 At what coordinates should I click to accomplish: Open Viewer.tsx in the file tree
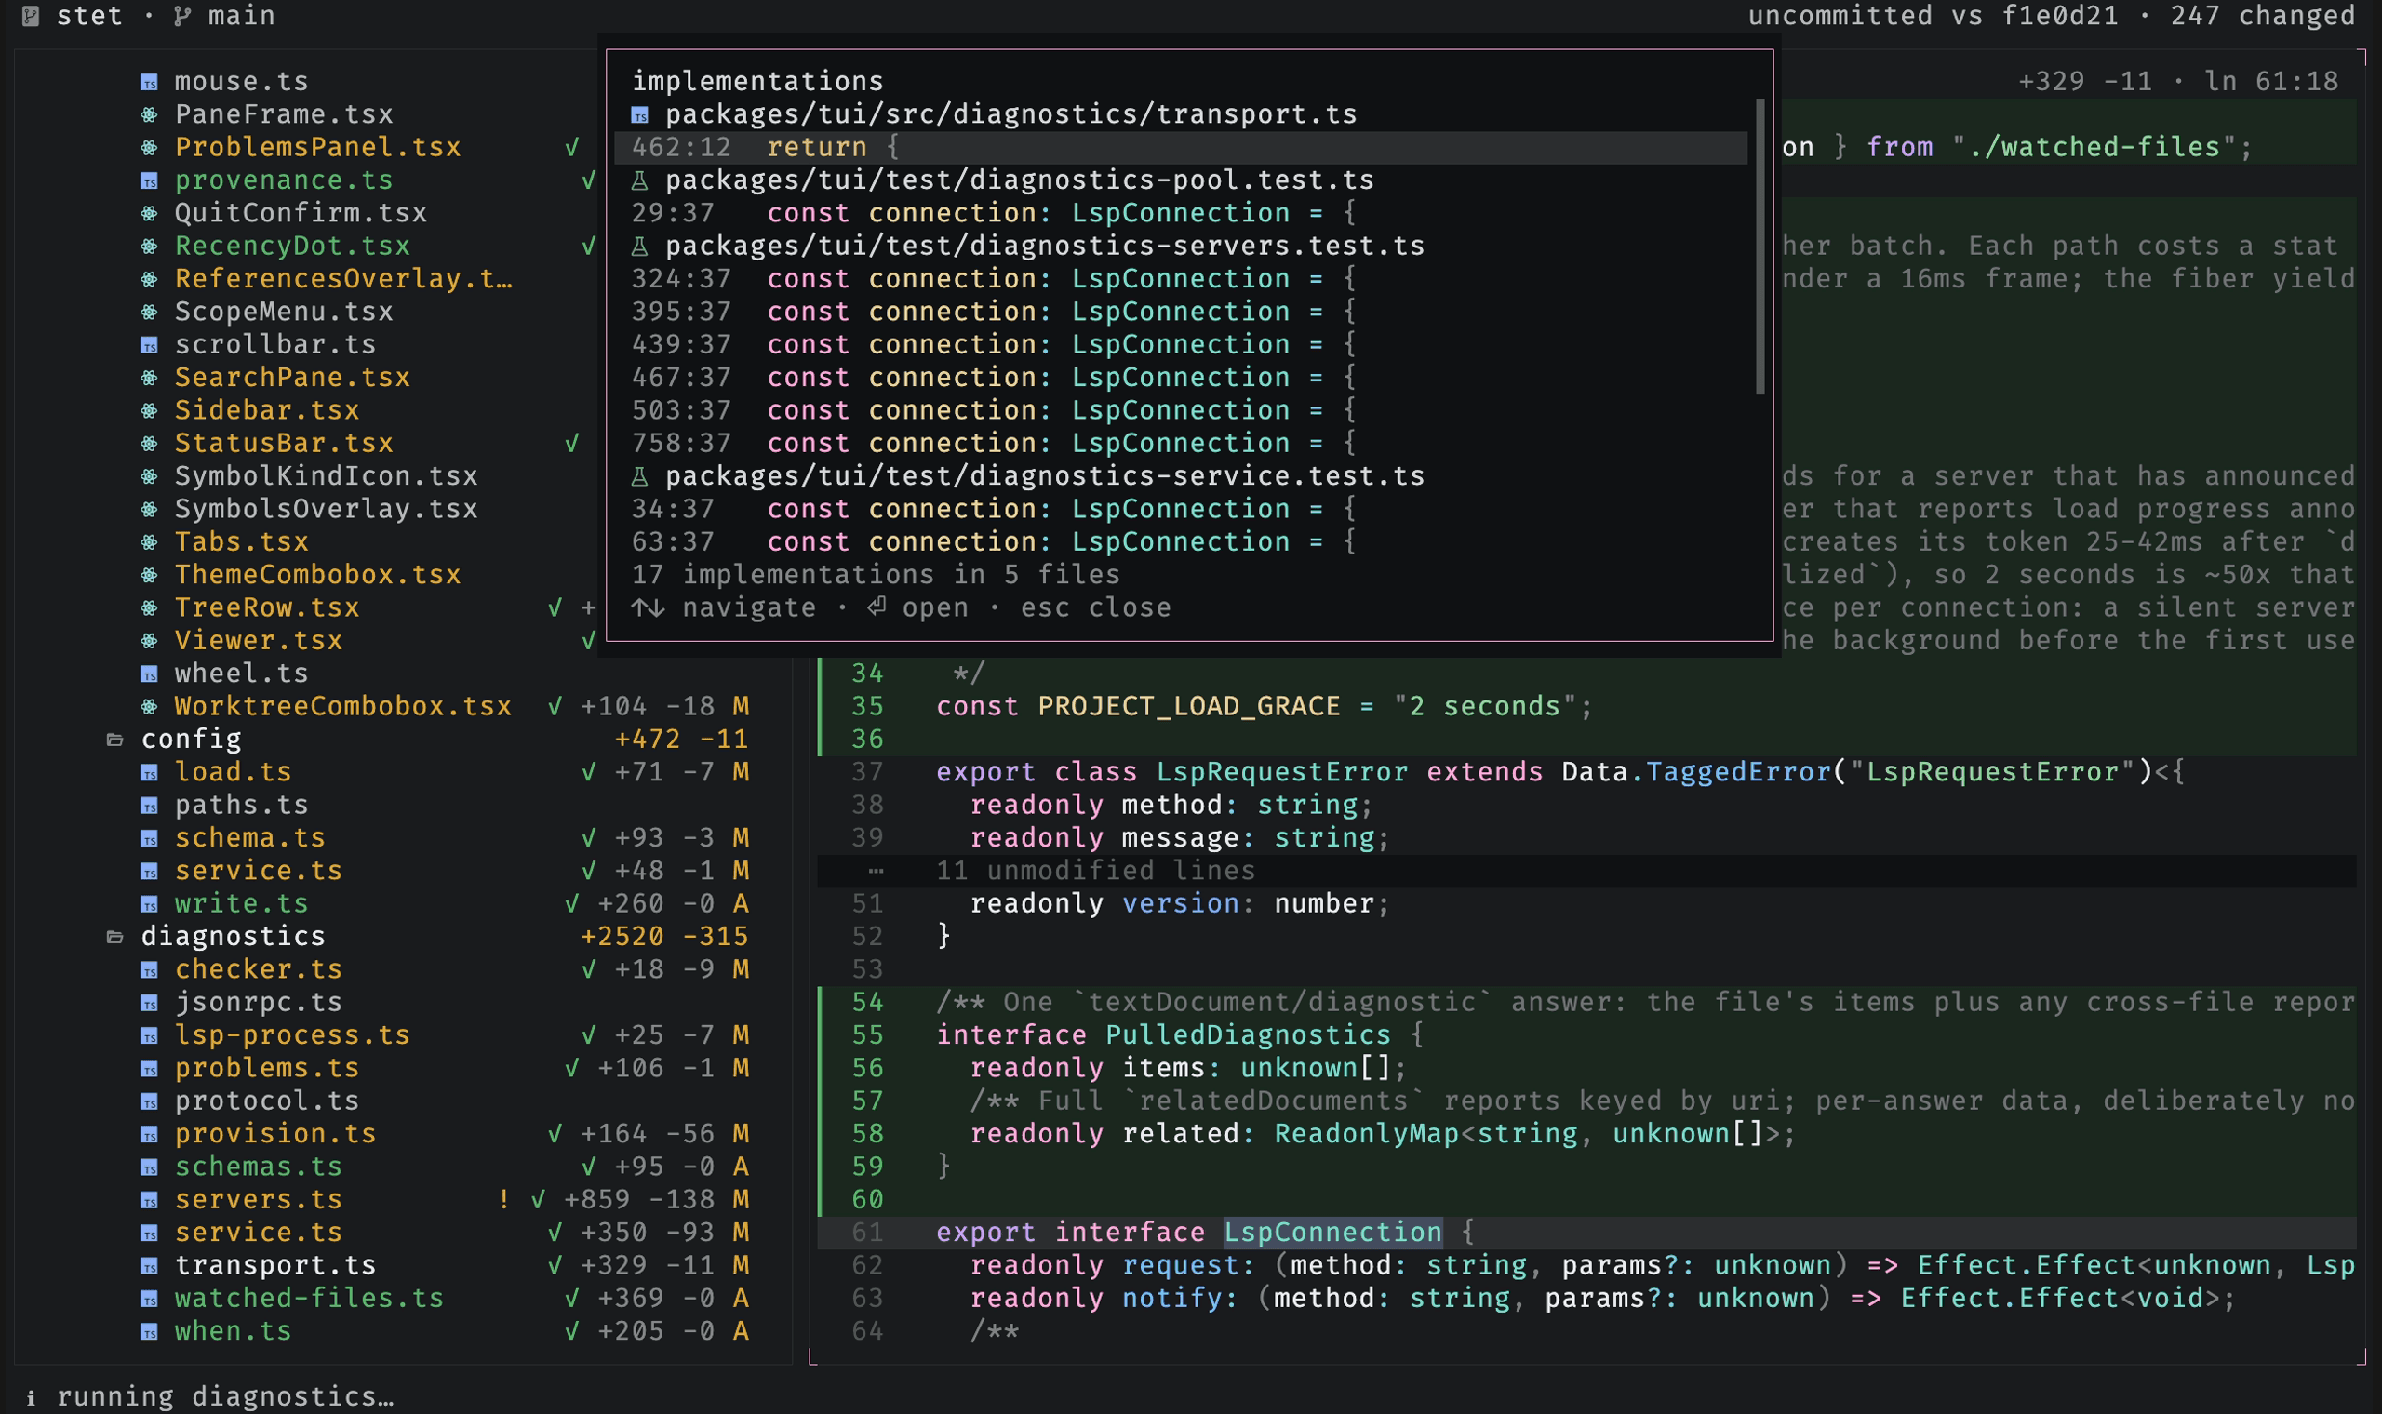coord(259,641)
